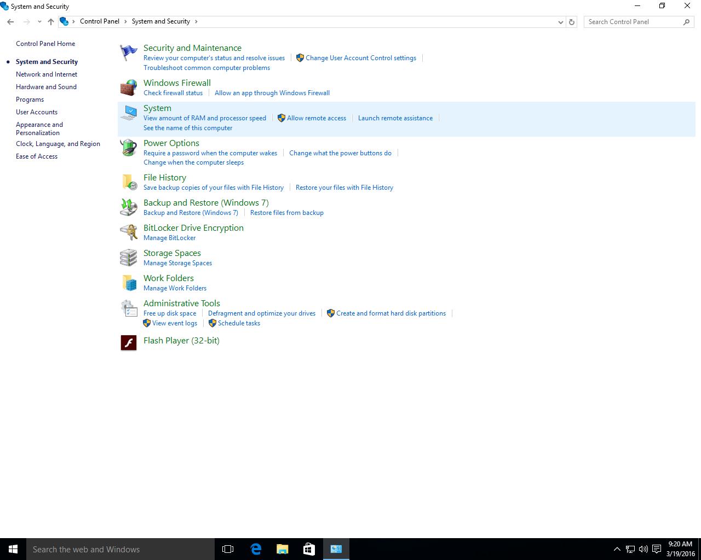Launch Microsoft Edge from the taskbar

tap(255, 549)
